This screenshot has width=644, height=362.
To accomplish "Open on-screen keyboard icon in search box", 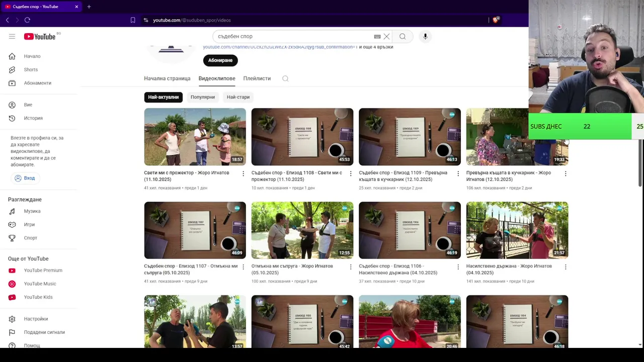I will pos(377,36).
